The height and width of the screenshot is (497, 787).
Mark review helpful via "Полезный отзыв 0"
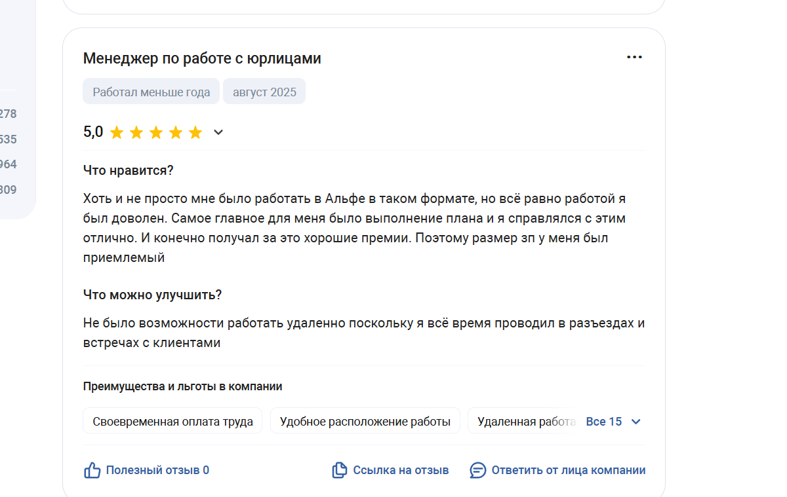coord(157,470)
